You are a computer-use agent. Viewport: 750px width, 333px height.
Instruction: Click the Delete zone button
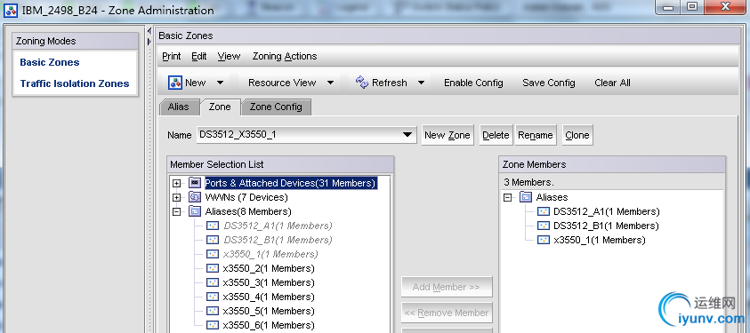tap(496, 135)
